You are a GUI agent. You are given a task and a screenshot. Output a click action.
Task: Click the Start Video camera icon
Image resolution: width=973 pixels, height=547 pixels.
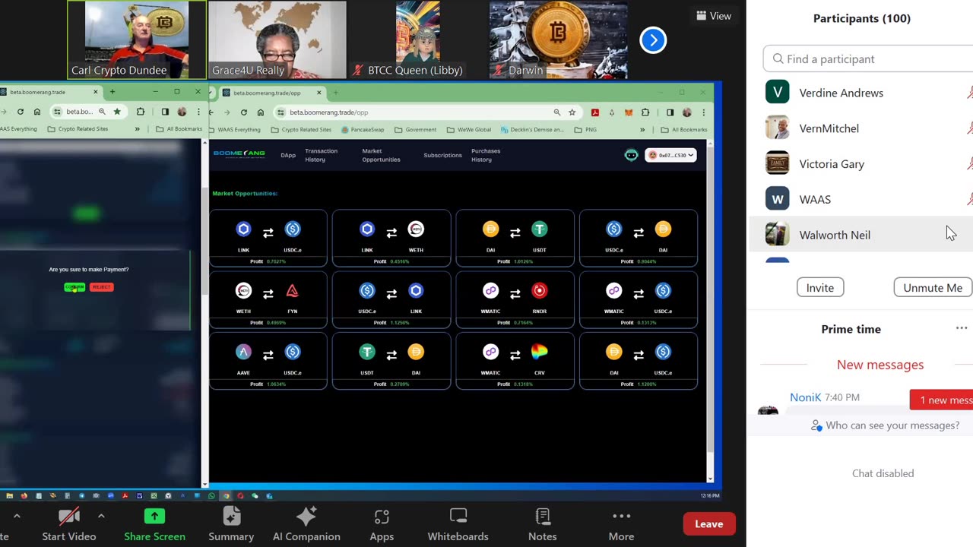69,517
